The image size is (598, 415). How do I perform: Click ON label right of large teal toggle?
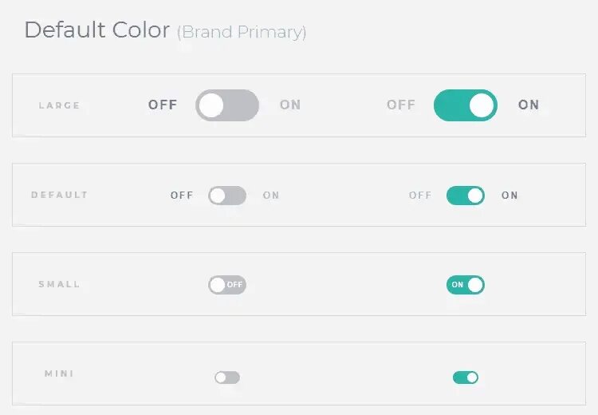[529, 105]
